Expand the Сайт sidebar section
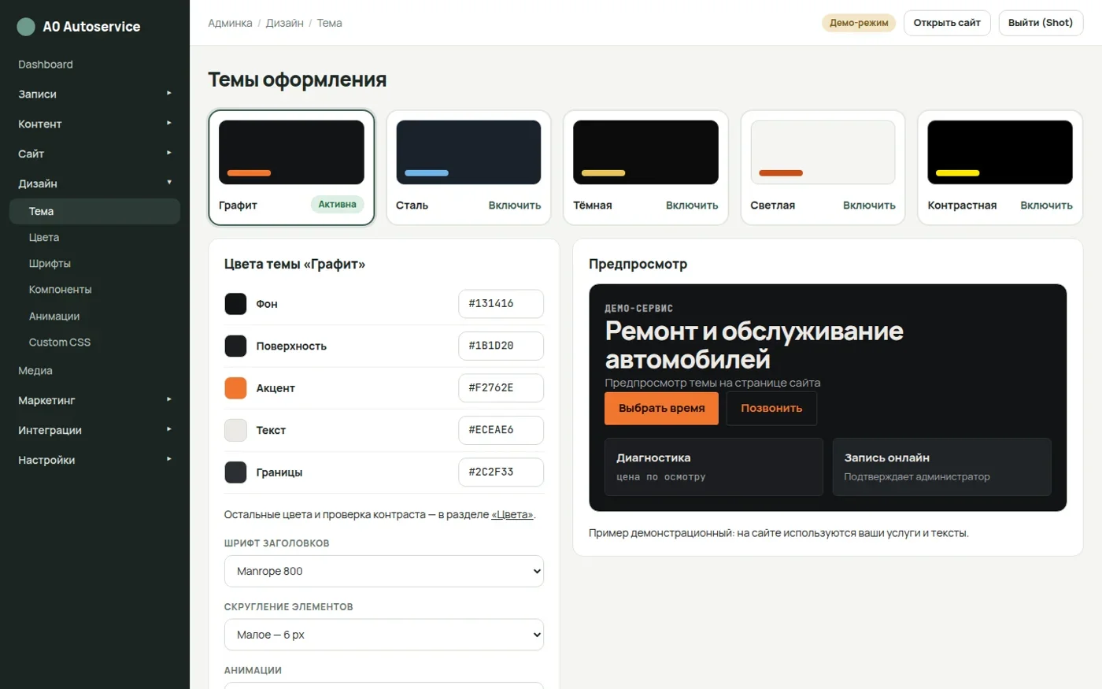 [94, 154]
